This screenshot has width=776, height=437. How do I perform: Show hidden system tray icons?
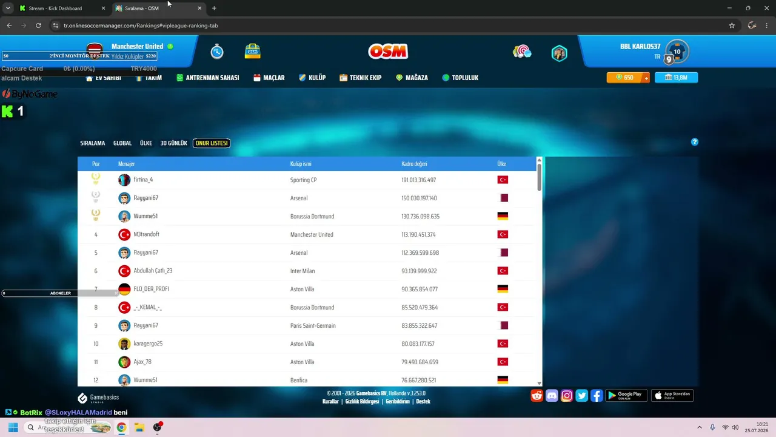click(699, 427)
